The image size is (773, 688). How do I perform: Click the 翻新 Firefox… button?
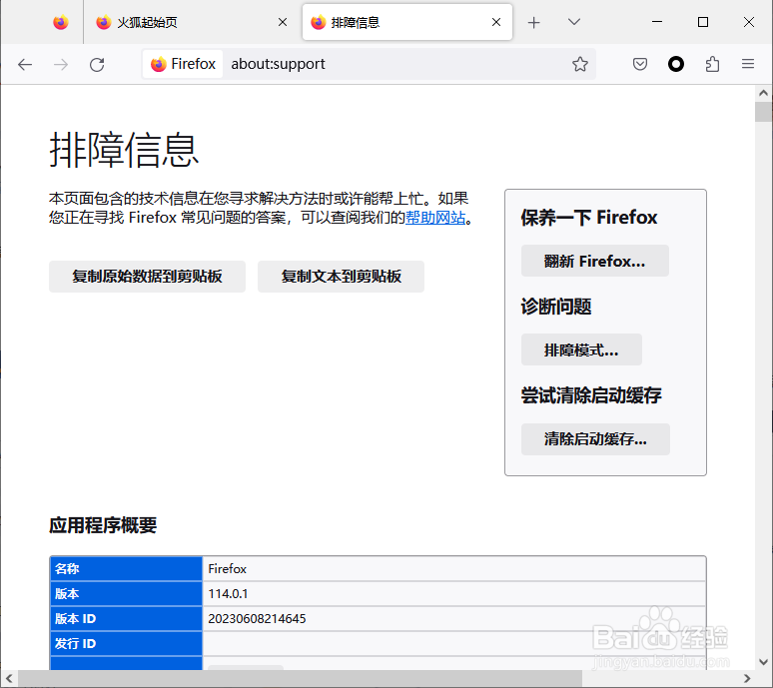point(595,261)
